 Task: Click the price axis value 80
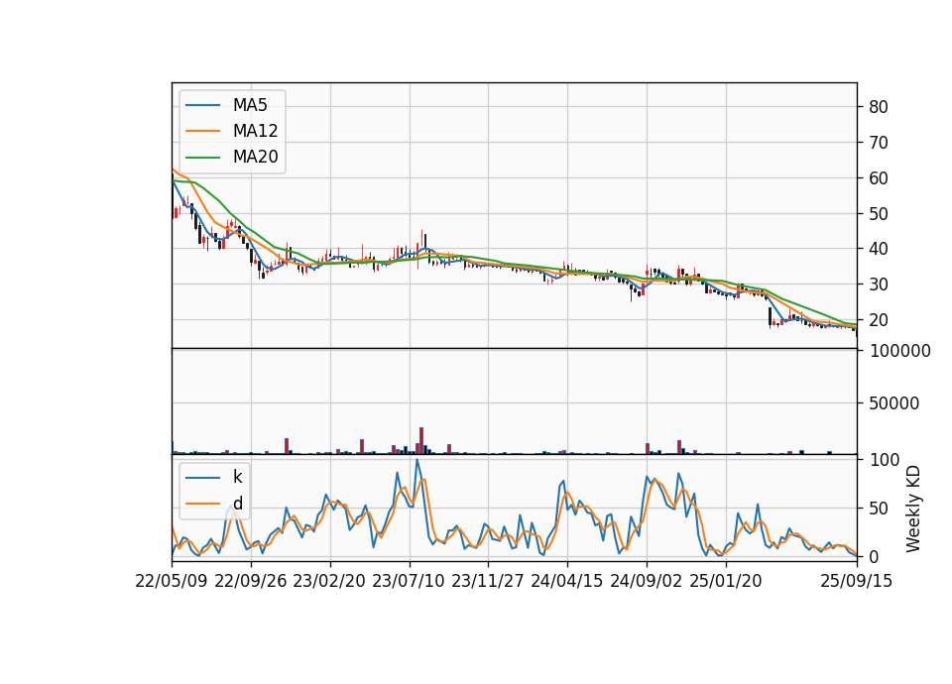(x=879, y=107)
